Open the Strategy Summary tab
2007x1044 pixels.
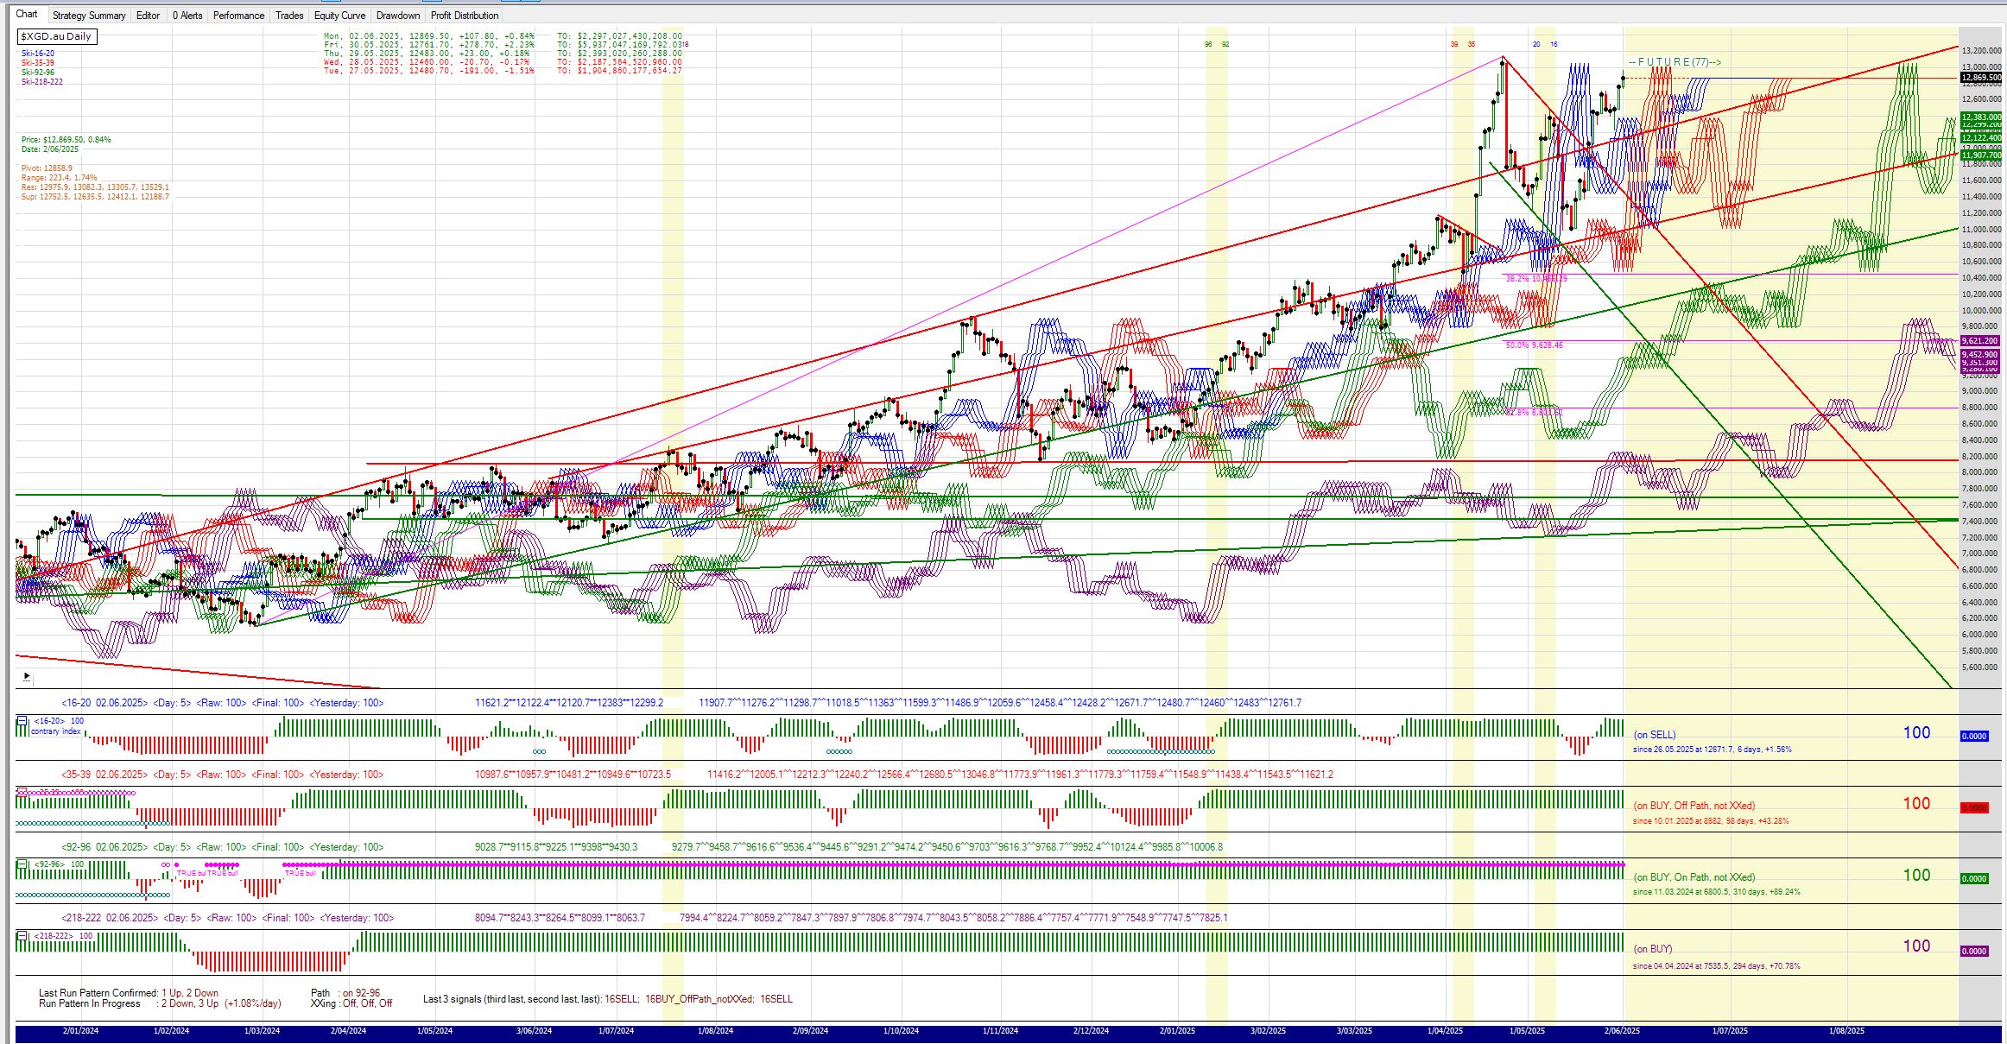click(88, 16)
